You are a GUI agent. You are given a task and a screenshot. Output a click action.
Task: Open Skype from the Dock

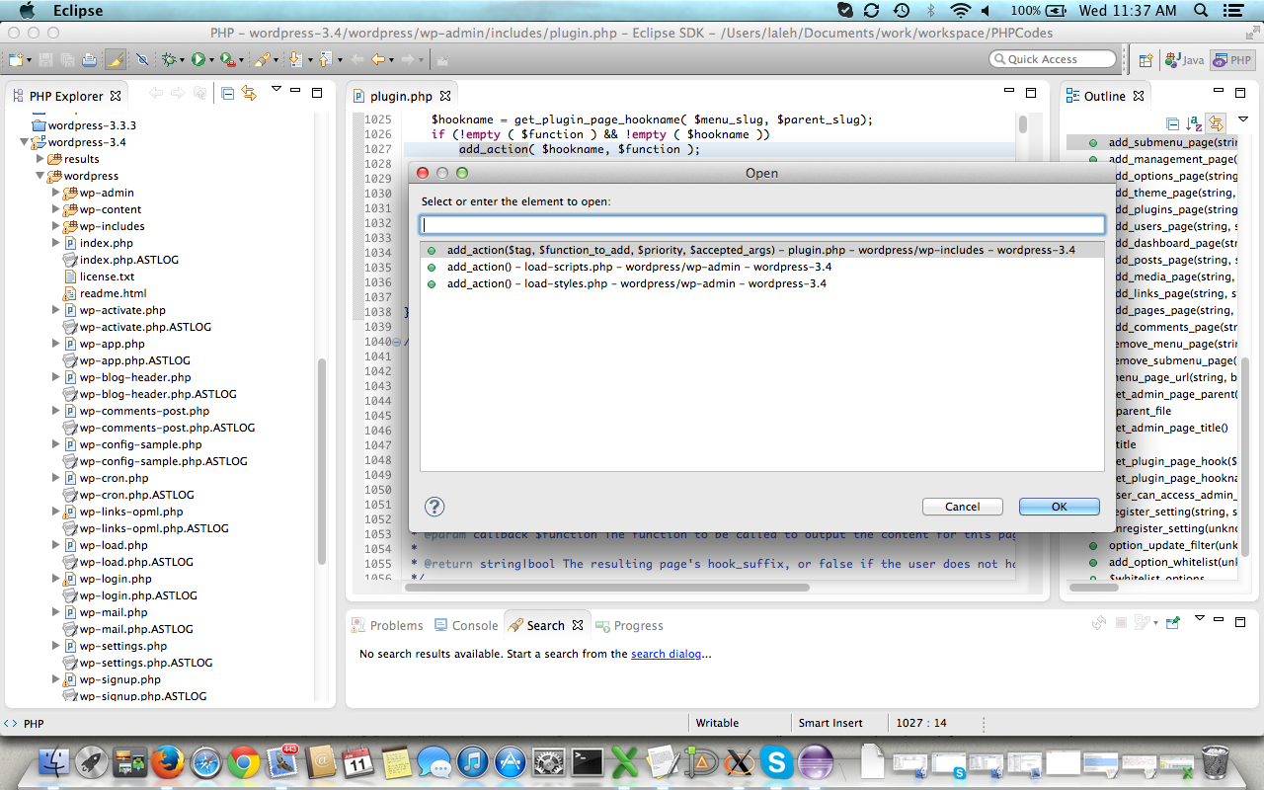776,762
